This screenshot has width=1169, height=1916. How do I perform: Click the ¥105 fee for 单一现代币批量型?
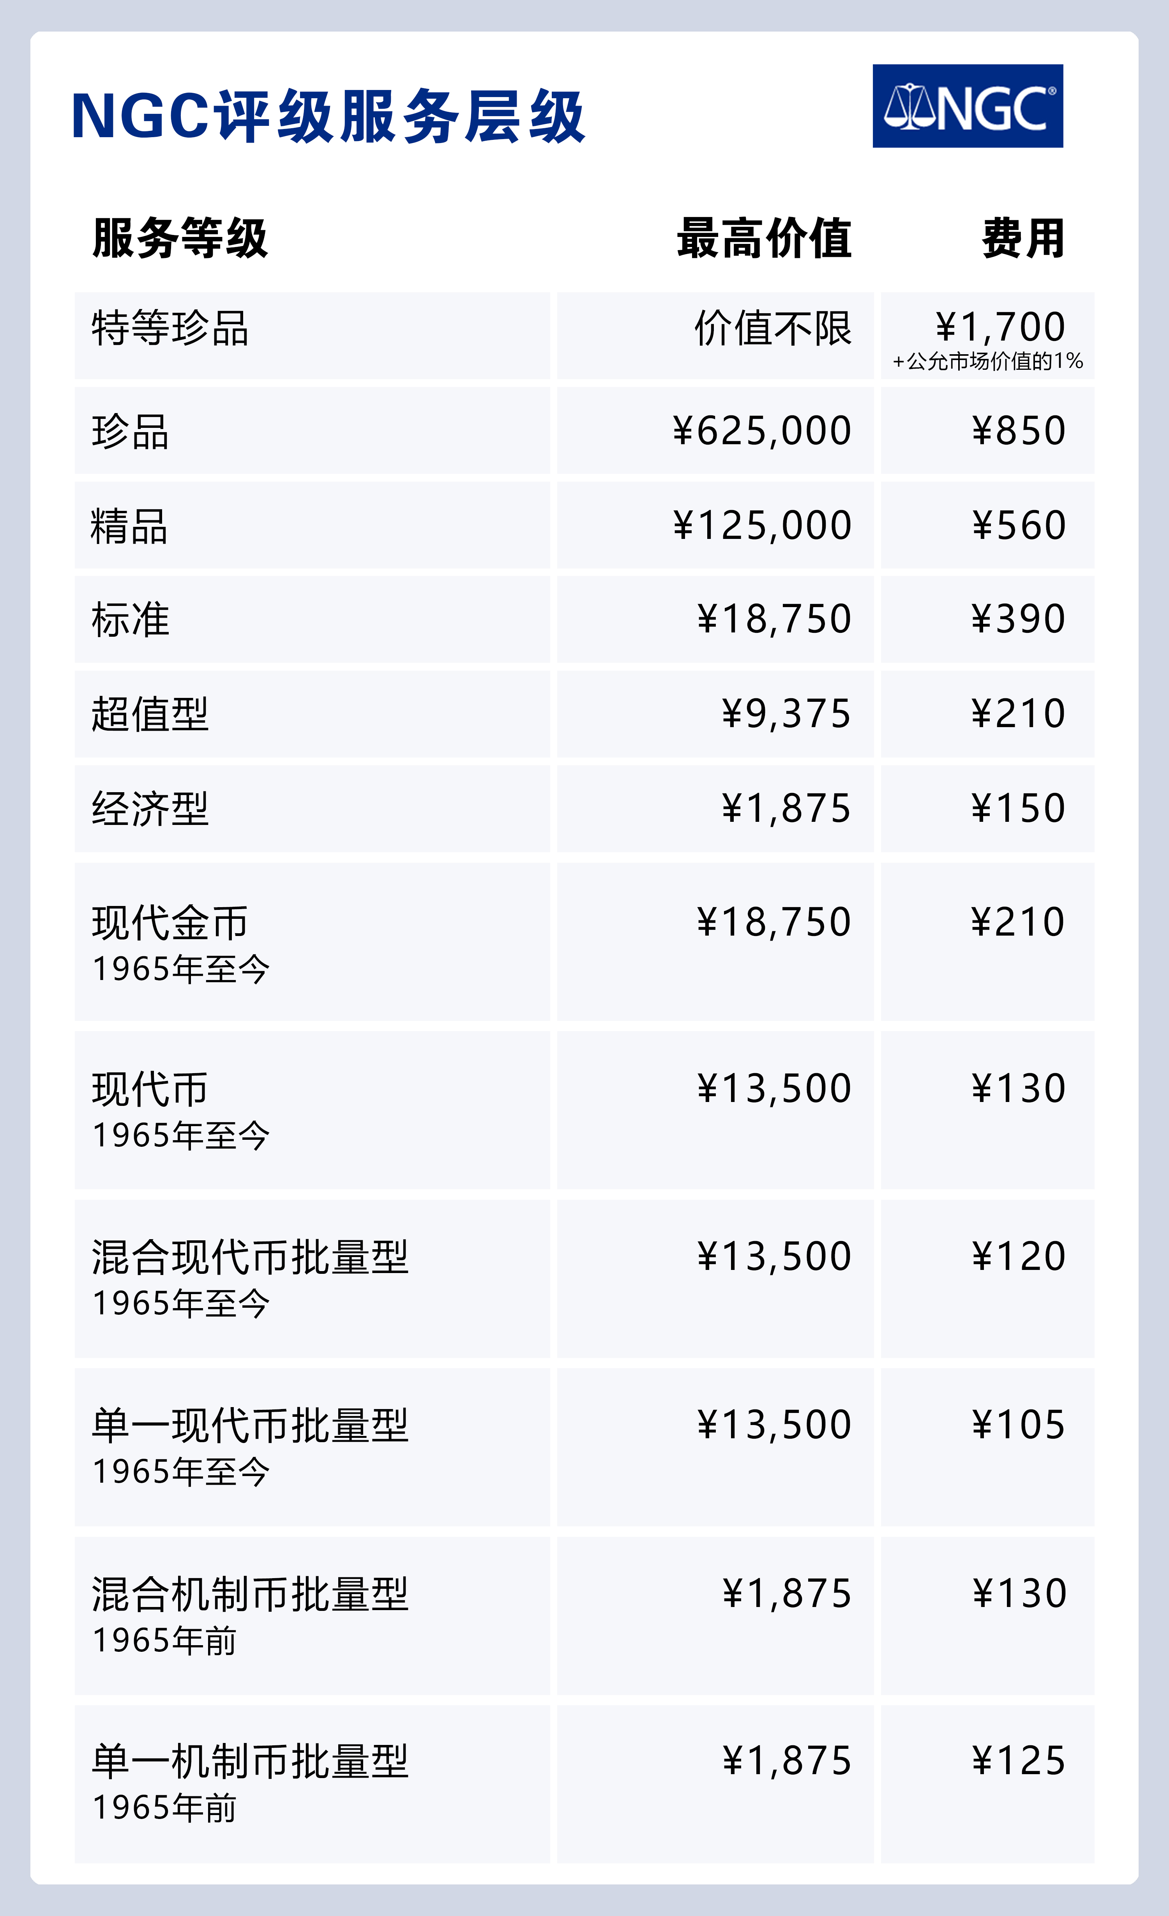pyautogui.click(x=1018, y=1425)
